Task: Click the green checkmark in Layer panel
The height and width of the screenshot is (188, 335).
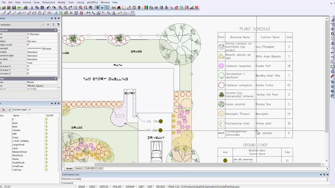Action: 9,110
